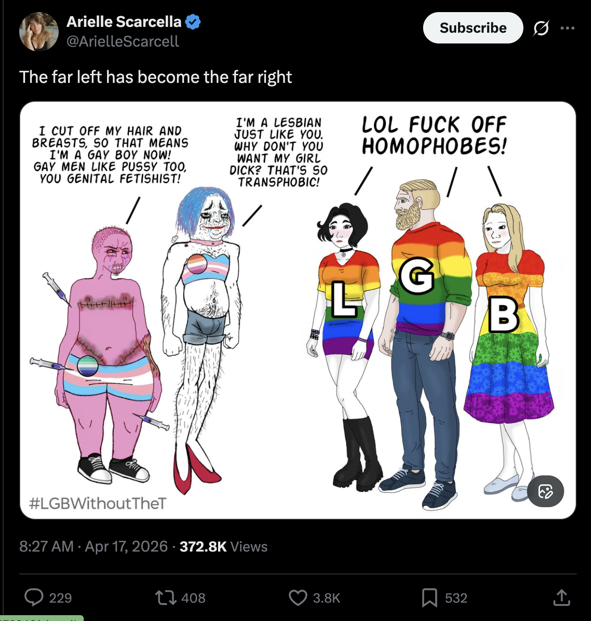The width and height of the screenshot is (591, 621).
Task: Click the Subscribe button
Action: coord(473,28)
